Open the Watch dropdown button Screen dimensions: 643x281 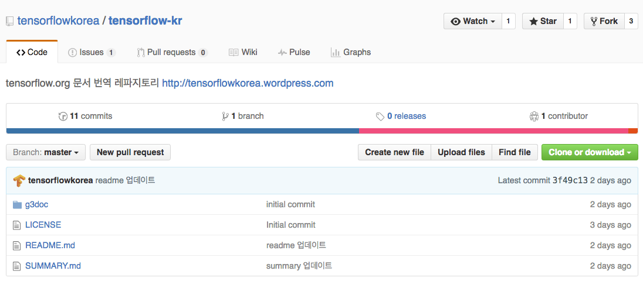(x=473, y=21)
